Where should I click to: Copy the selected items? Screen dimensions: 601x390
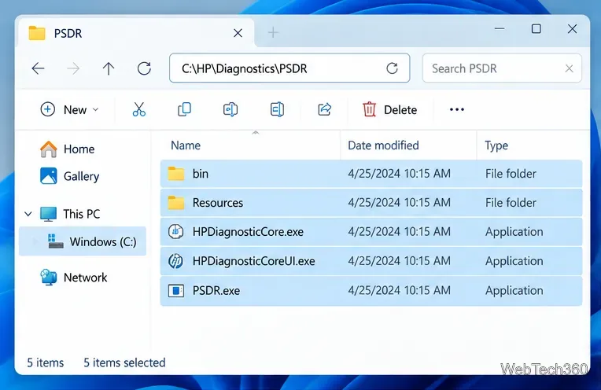(184, 109)
